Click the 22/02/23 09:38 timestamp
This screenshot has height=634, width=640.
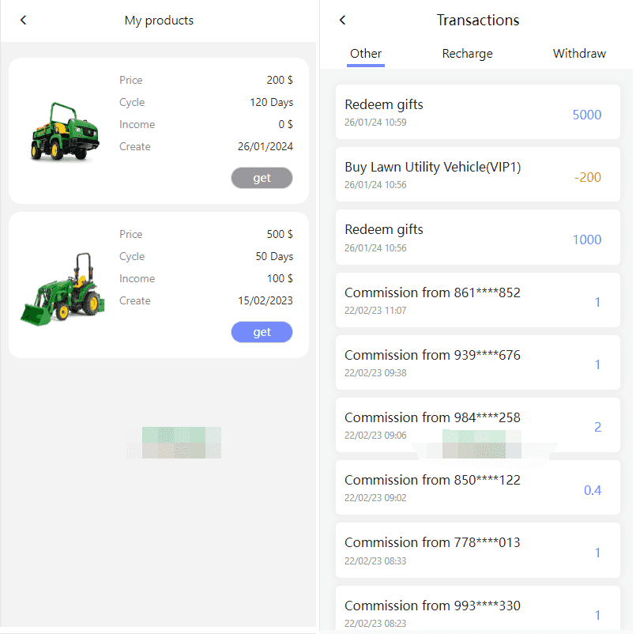[375, 373]
